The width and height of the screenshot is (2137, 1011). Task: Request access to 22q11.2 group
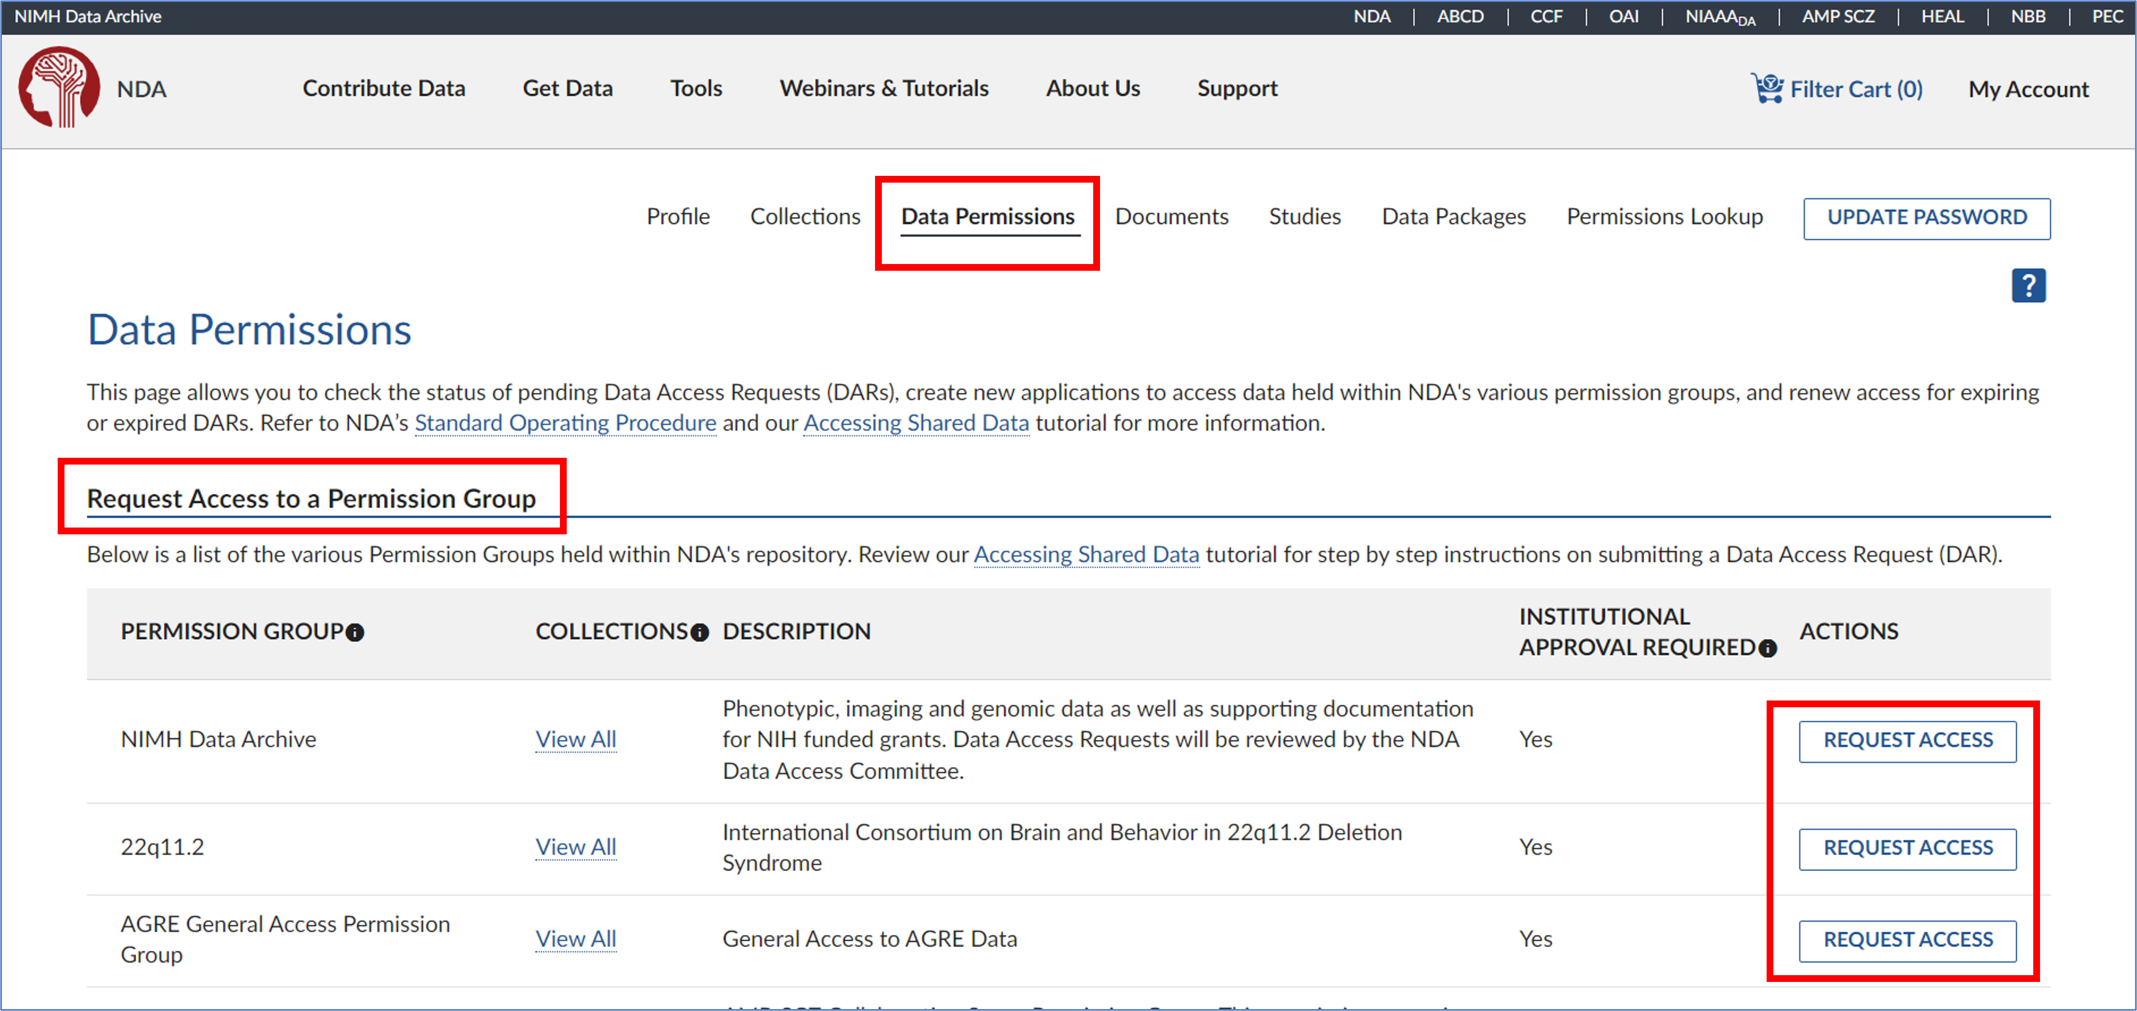(1907, 849)
